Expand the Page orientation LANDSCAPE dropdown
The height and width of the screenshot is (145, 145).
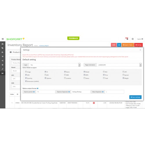point(119,65)
